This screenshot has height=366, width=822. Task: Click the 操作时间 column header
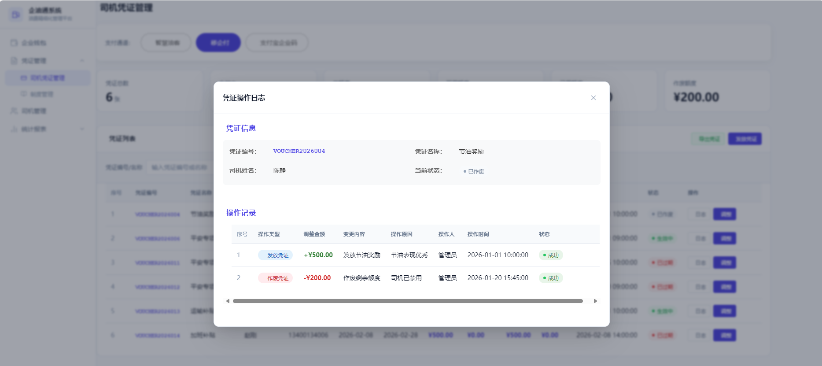(478, 234)
